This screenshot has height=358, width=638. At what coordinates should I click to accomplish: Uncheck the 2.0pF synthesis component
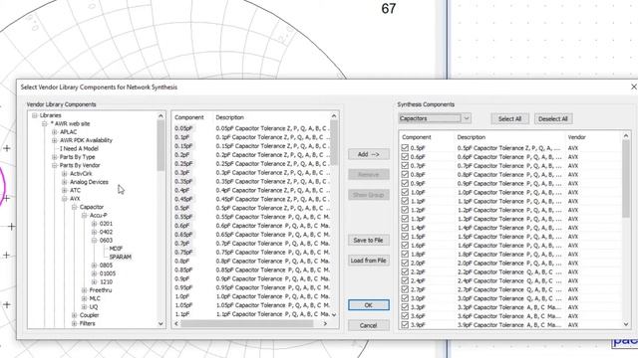(x=405, y=263)
